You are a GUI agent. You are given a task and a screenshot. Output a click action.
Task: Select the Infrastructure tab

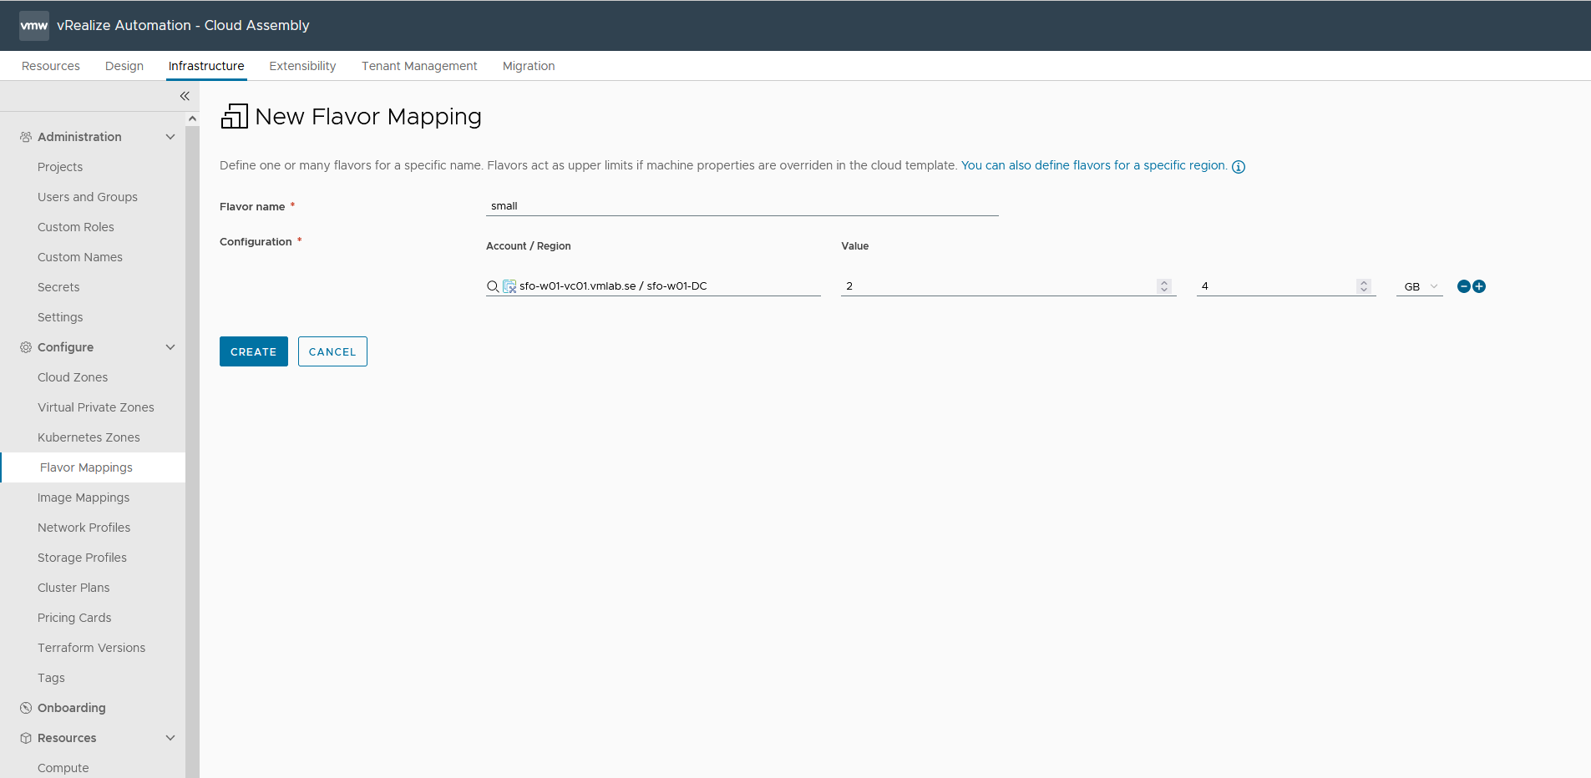point(206,66)
